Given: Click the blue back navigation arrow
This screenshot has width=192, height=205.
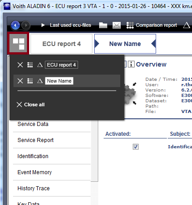Looking at the screenshot, I should 15,25.
